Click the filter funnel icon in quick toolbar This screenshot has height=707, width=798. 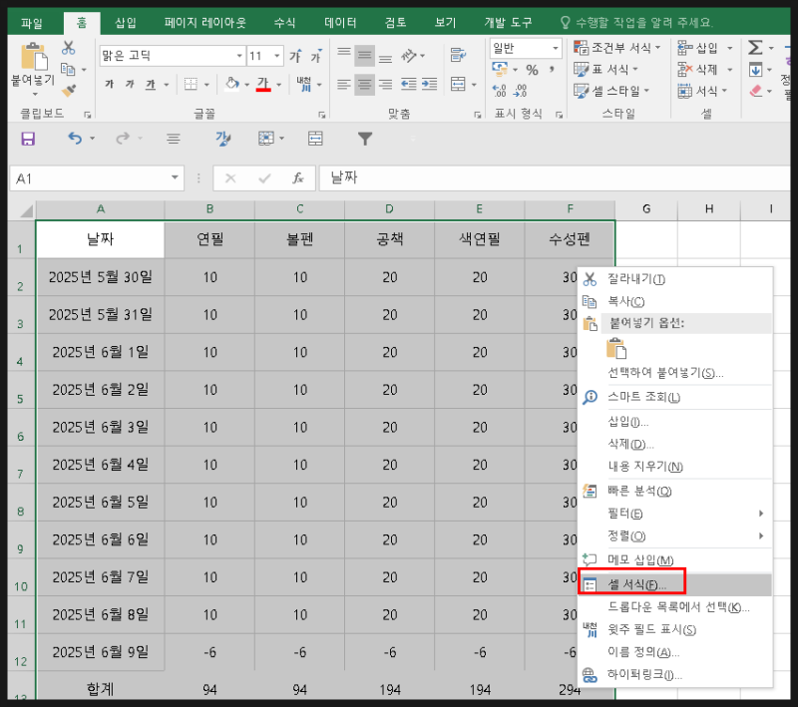[365, 139]
